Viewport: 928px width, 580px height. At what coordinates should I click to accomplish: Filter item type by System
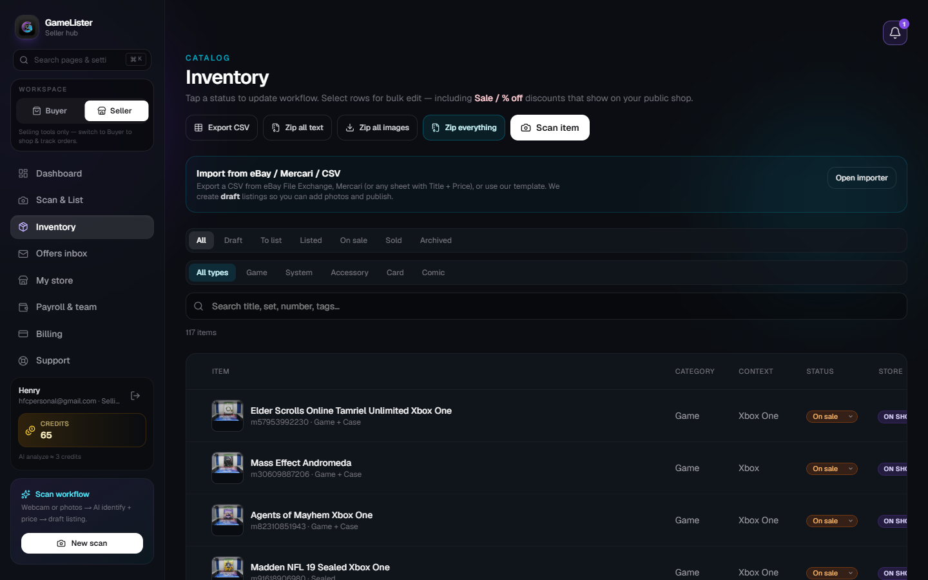coord(299,273)
